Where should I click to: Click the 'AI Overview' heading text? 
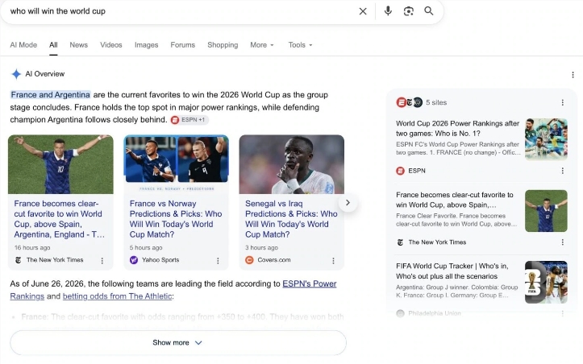44,74
